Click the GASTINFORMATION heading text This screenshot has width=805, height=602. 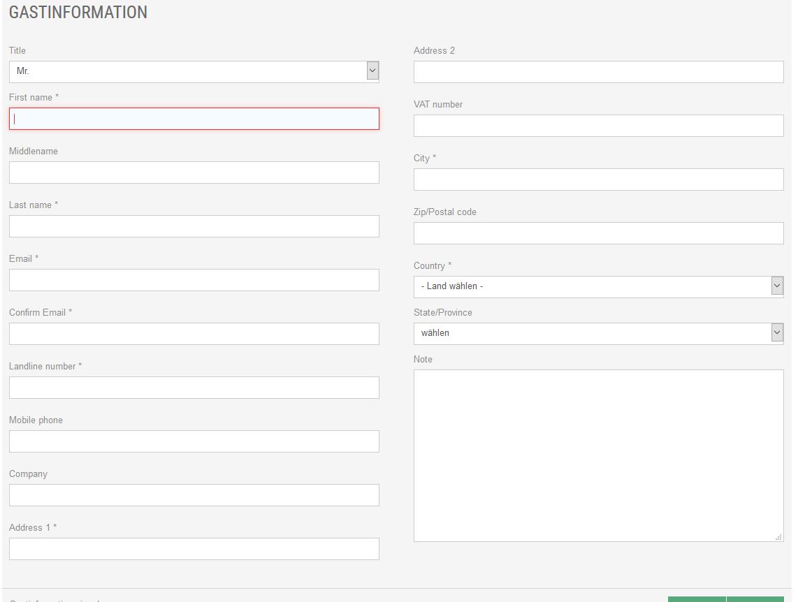(78, 13)
